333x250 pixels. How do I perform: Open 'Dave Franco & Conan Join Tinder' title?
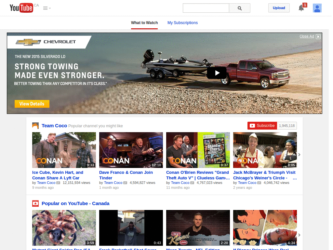(x=126, y=175)
